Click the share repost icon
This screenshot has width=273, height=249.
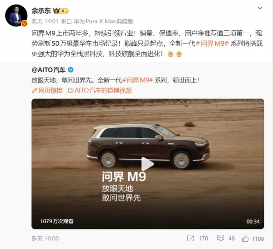pos(191,239)
